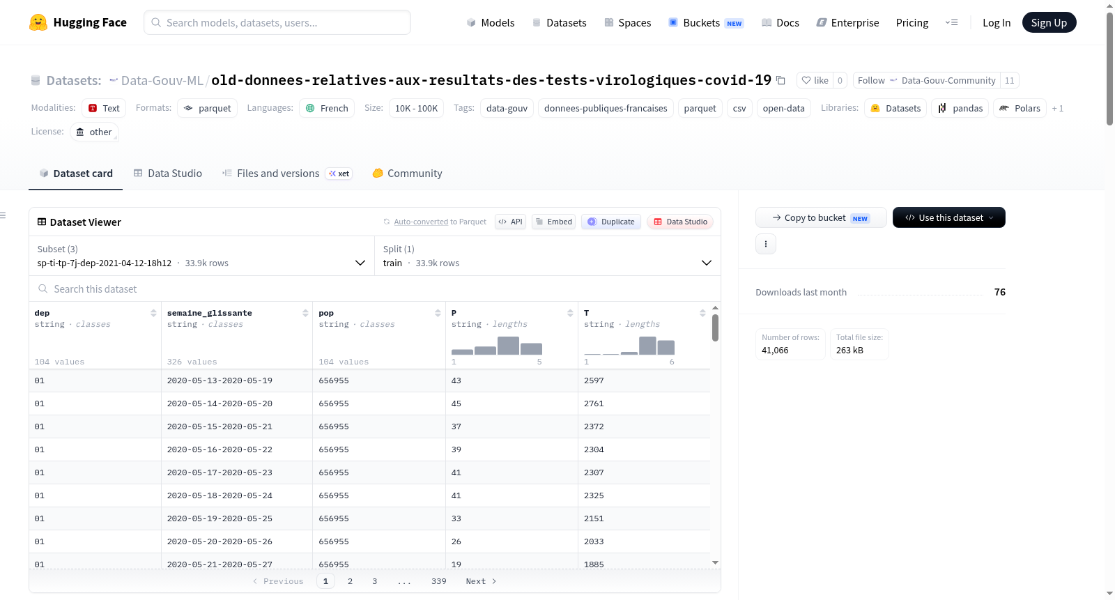Click the Sign Up button
1115x600 pixels.
click(1049, 22)
